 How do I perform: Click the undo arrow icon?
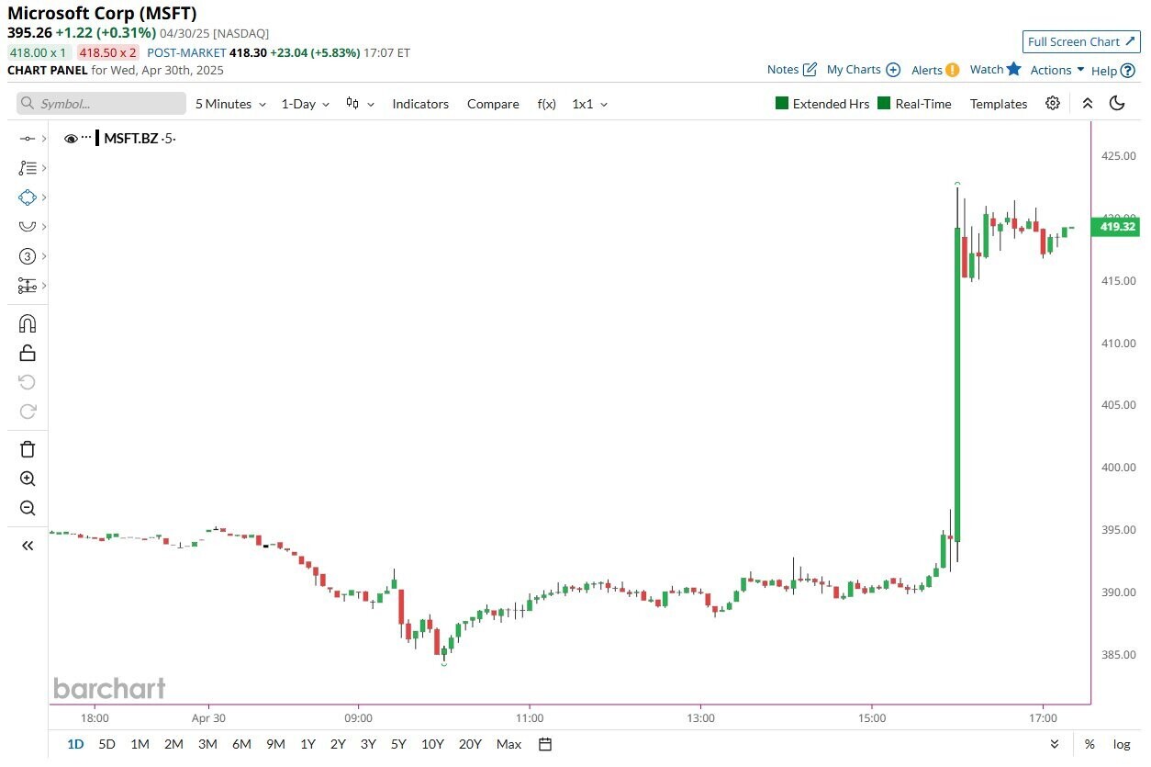[x=28, y=382]
